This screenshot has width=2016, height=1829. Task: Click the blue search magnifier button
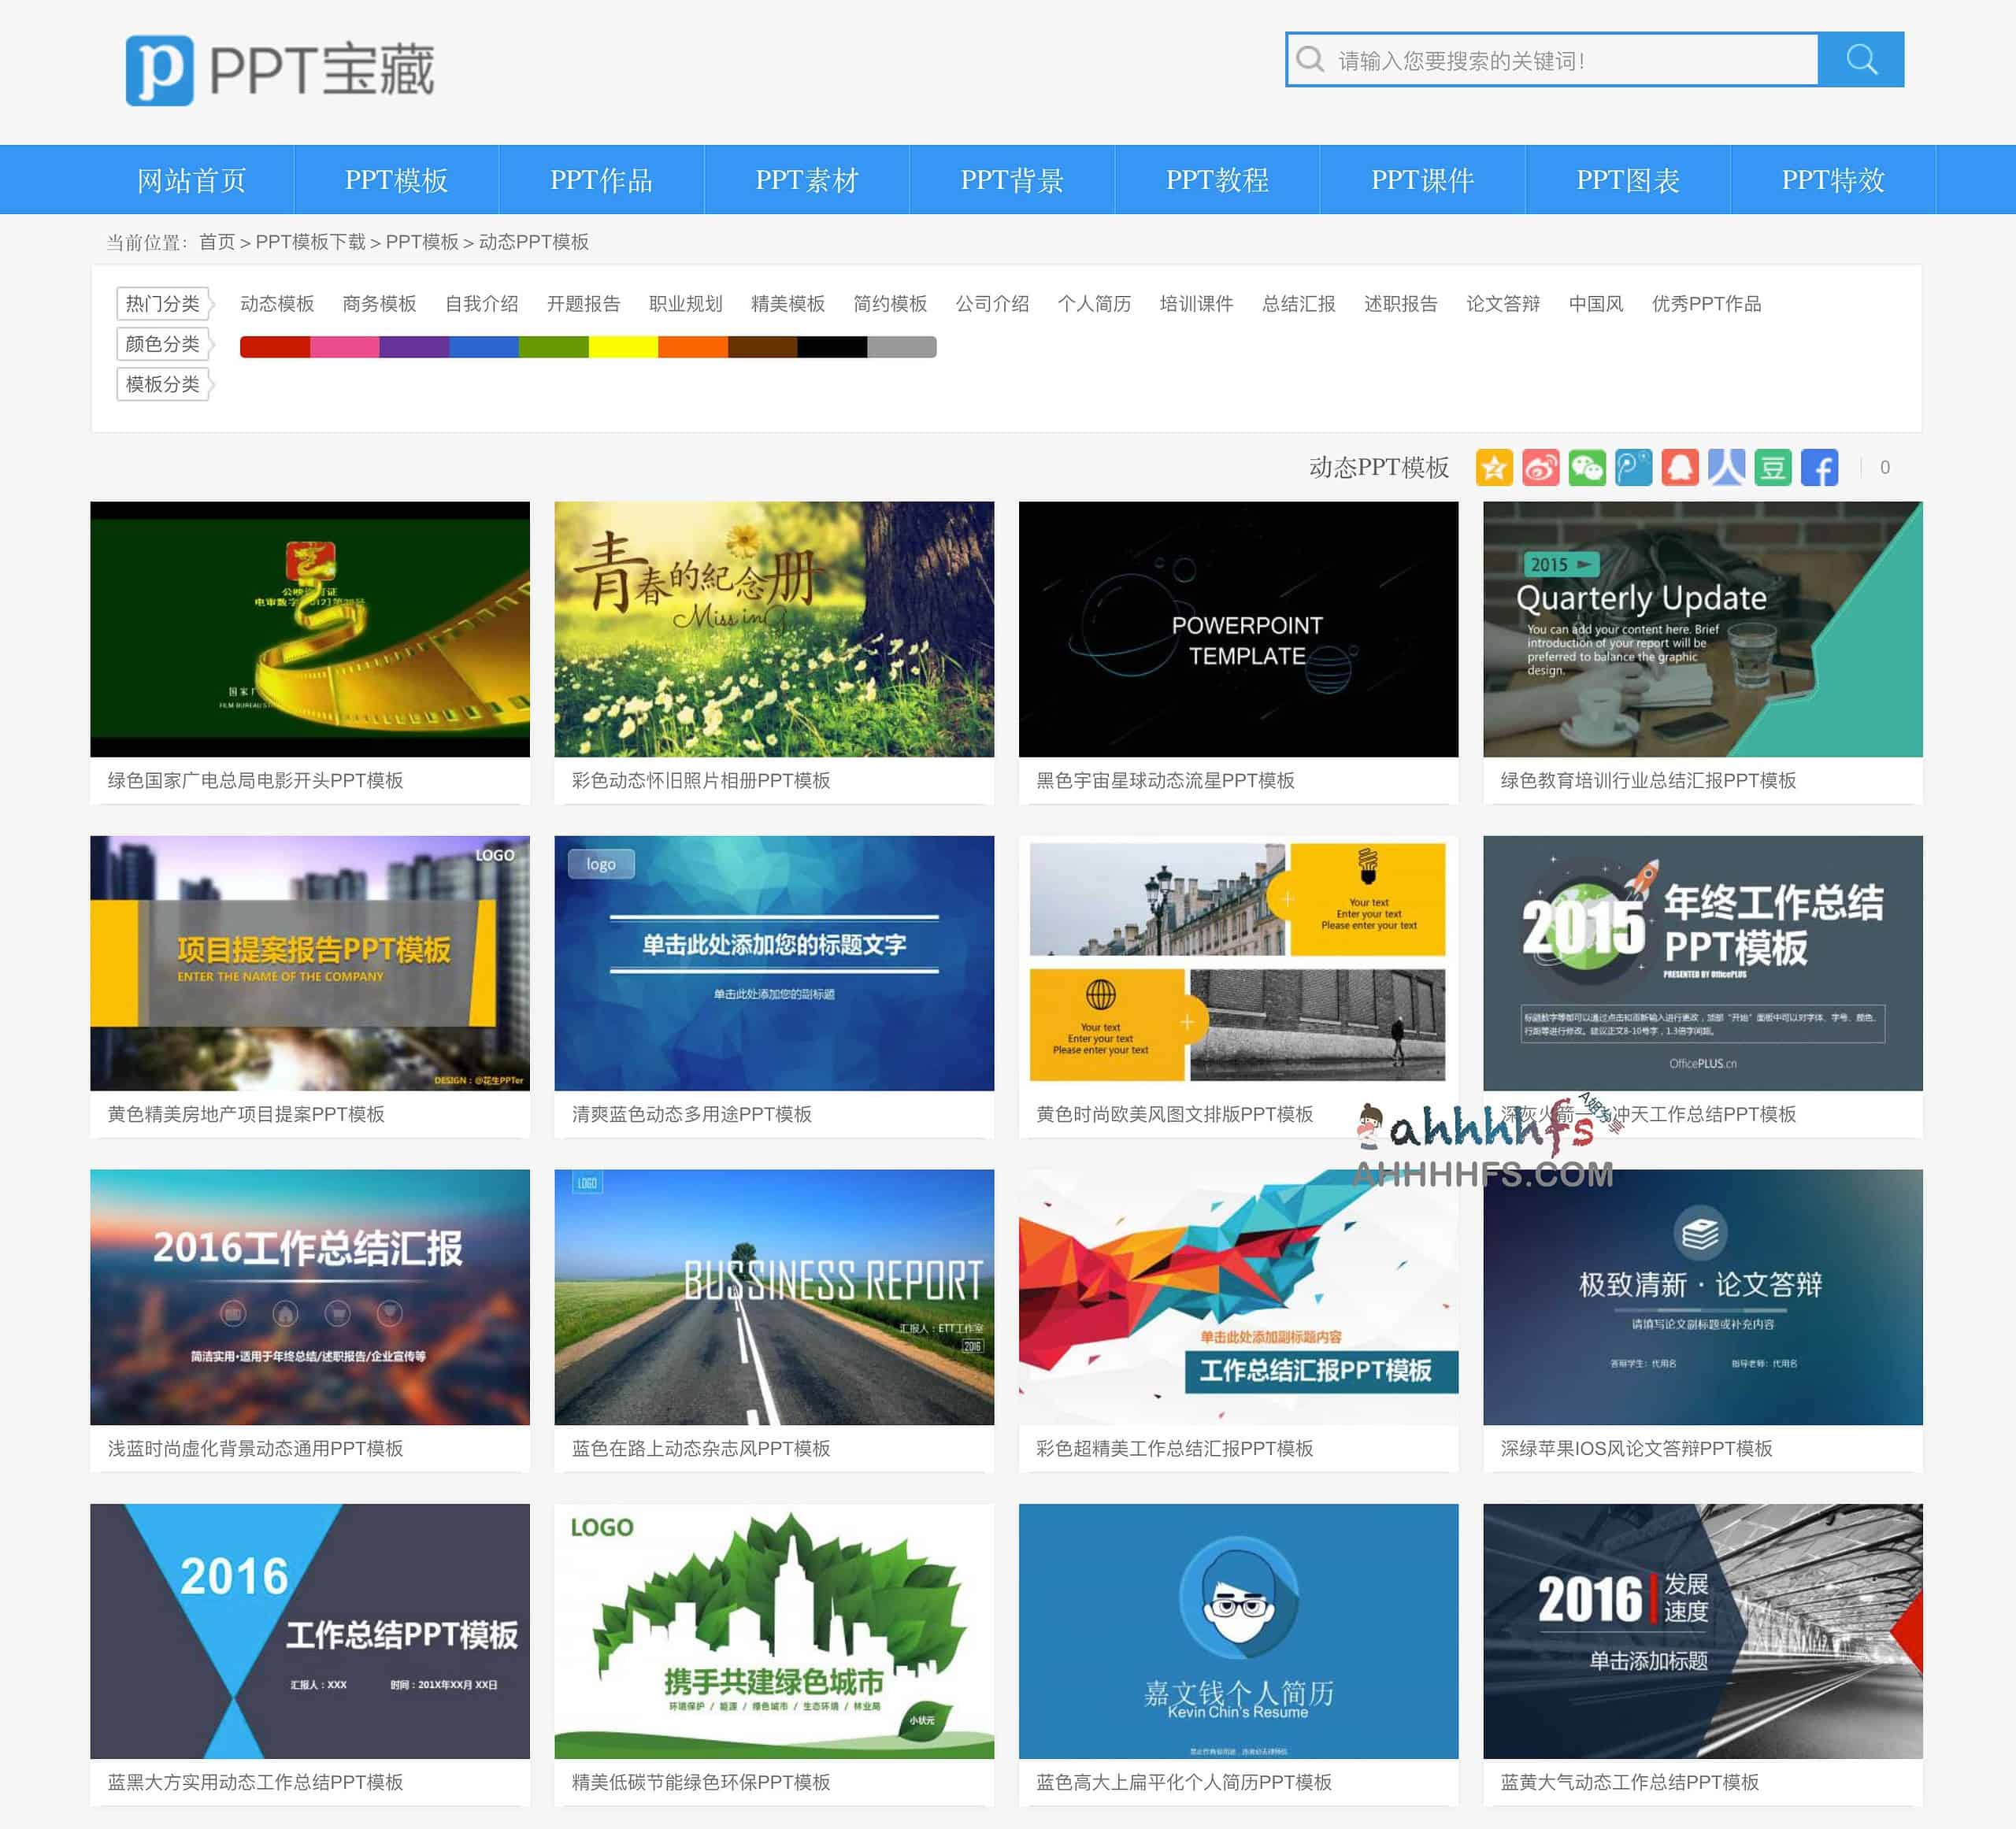pos(1860,60)
